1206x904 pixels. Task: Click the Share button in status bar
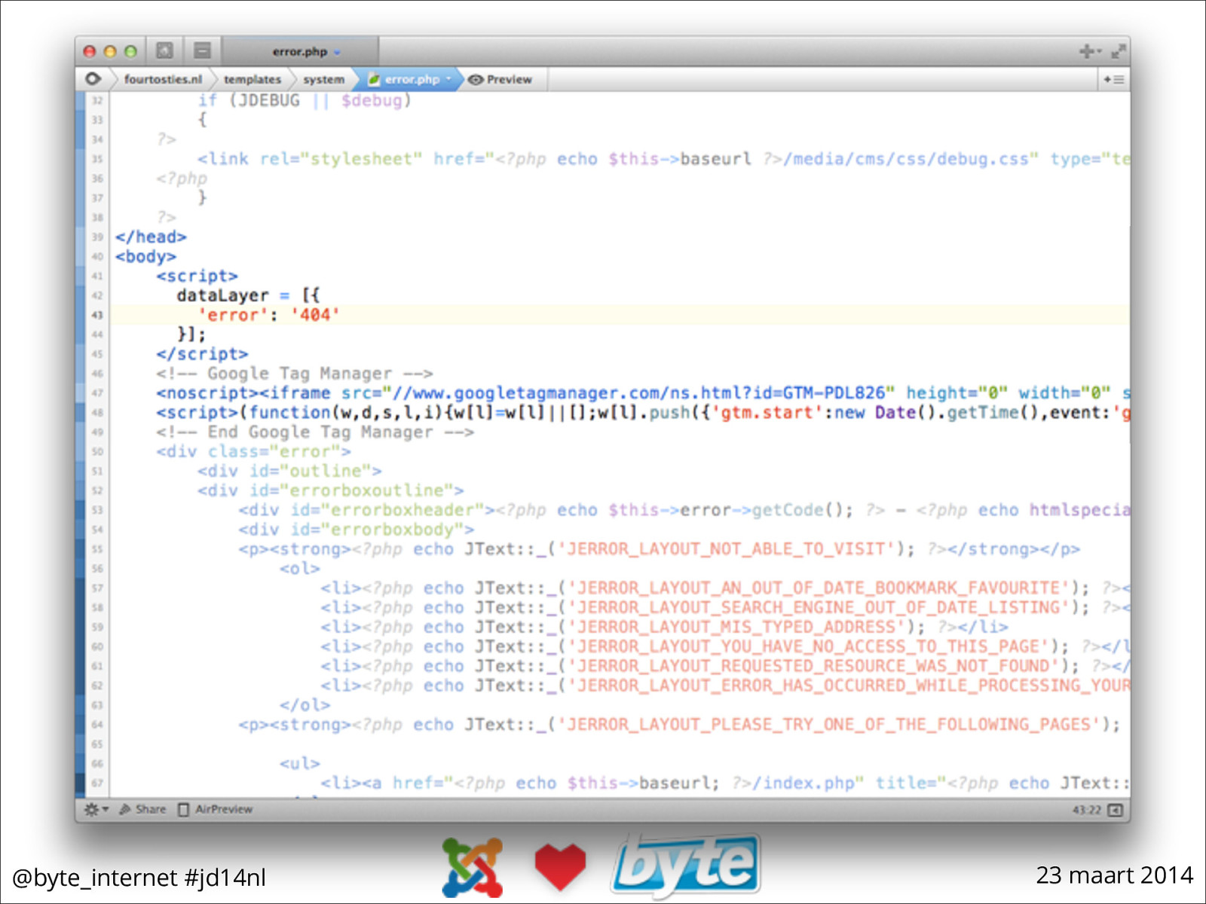[x=142, y=809]
